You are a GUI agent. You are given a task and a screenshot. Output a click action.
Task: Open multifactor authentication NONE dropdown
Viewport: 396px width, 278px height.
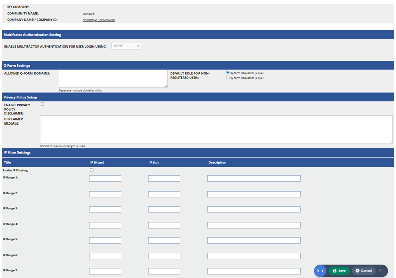pyautogui.click(x=126, y=46)
